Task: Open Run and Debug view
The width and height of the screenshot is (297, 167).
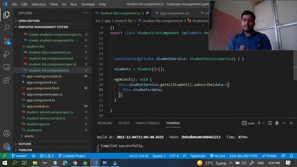Action: (x=6, y=54)
